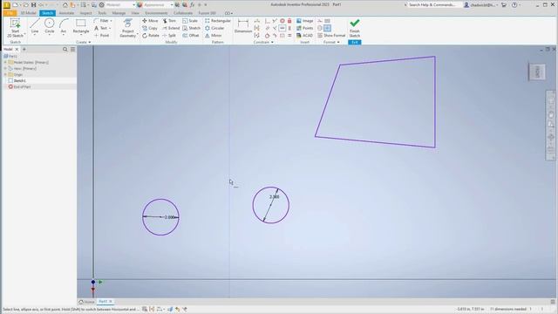Choose the Mirror tool
This screenshot has width=558, height=314.
point(213,36)
